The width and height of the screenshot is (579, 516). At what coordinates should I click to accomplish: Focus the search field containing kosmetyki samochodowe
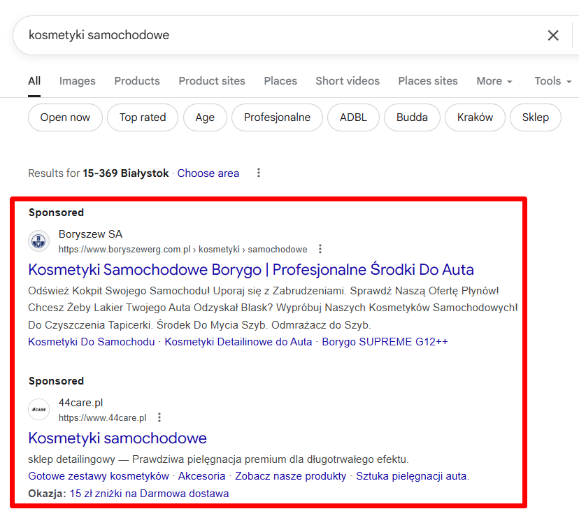click(x=280, y=35)
